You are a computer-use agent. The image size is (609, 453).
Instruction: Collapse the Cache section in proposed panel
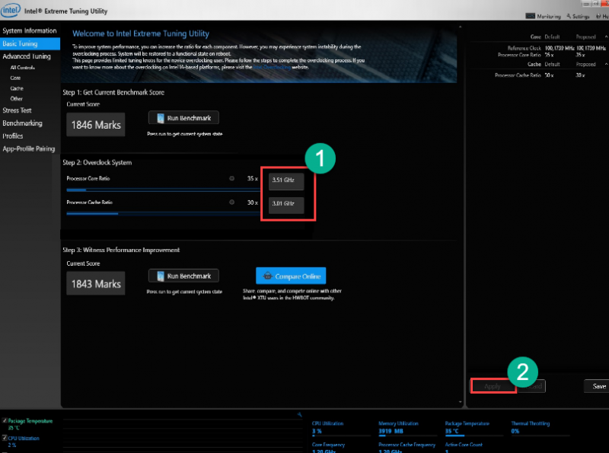[x=606, y=64]
